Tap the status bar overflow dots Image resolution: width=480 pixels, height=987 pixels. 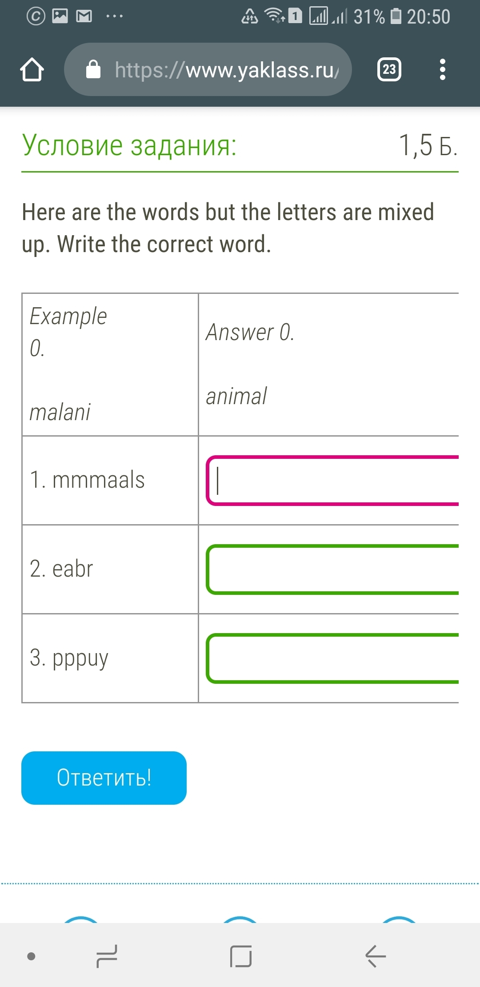pyautogui.click(x=114, y=16)
